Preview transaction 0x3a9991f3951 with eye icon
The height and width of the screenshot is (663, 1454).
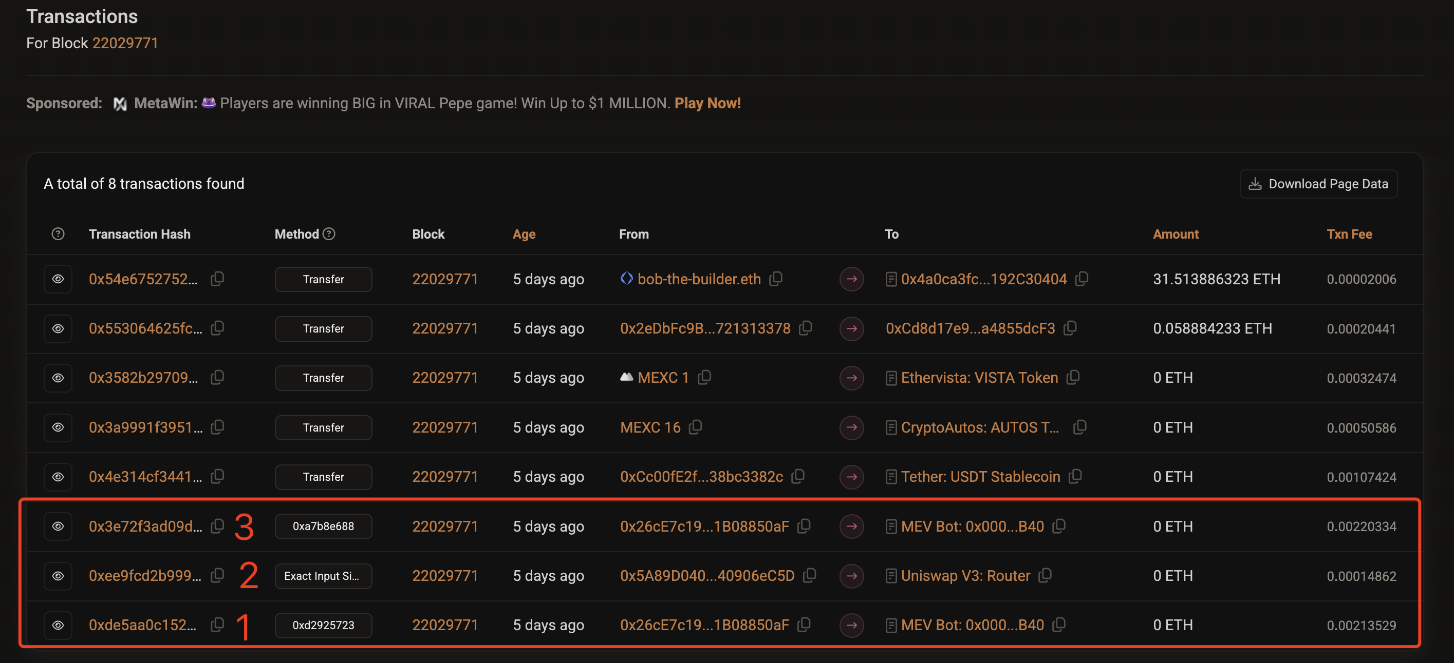[x=58, y=427]
